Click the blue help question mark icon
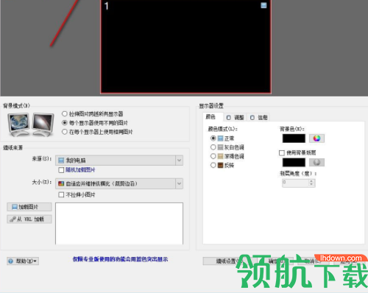 pyautogui.click(x=11, y=261)
